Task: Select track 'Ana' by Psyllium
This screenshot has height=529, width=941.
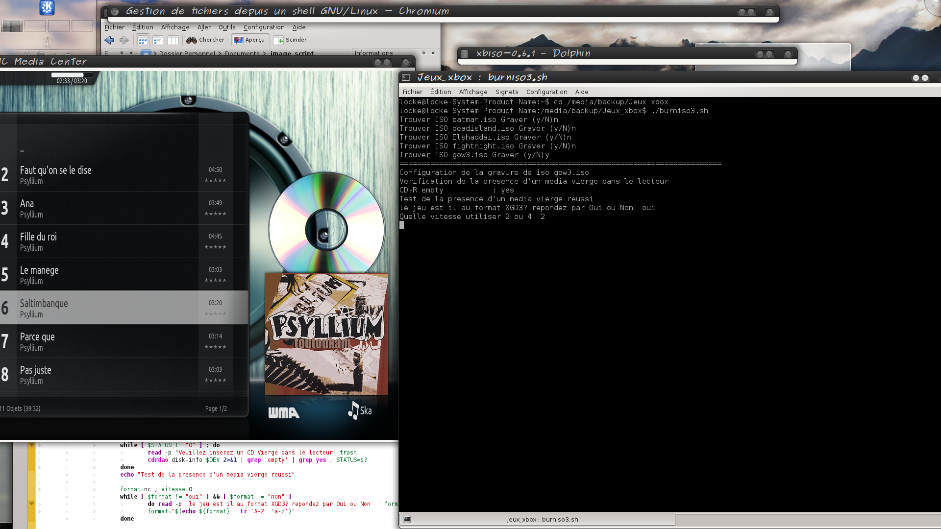Action: click(124, 208)
